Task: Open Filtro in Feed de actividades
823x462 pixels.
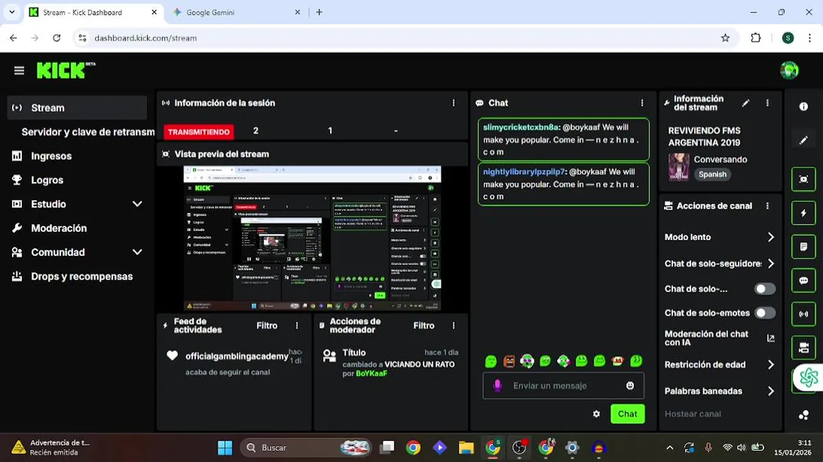Action: [x=267, y=325]
